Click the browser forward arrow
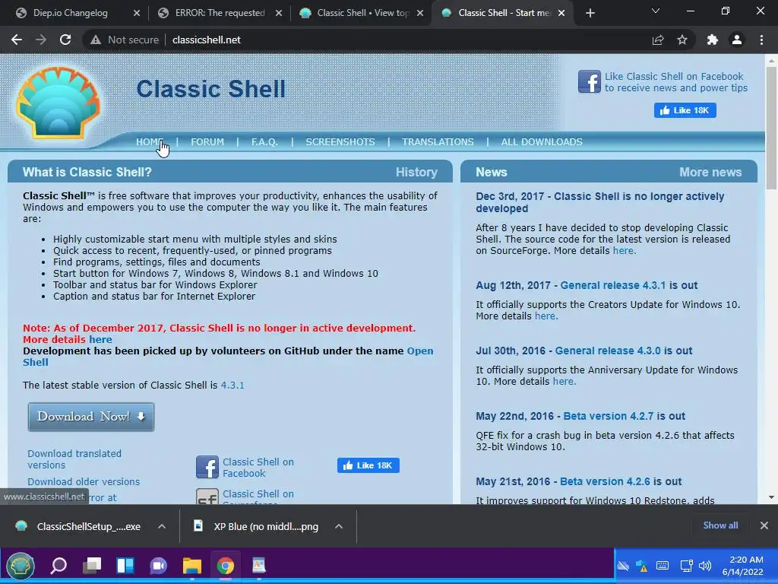Screen dimensions: 778x584 [x=41, y=40]
